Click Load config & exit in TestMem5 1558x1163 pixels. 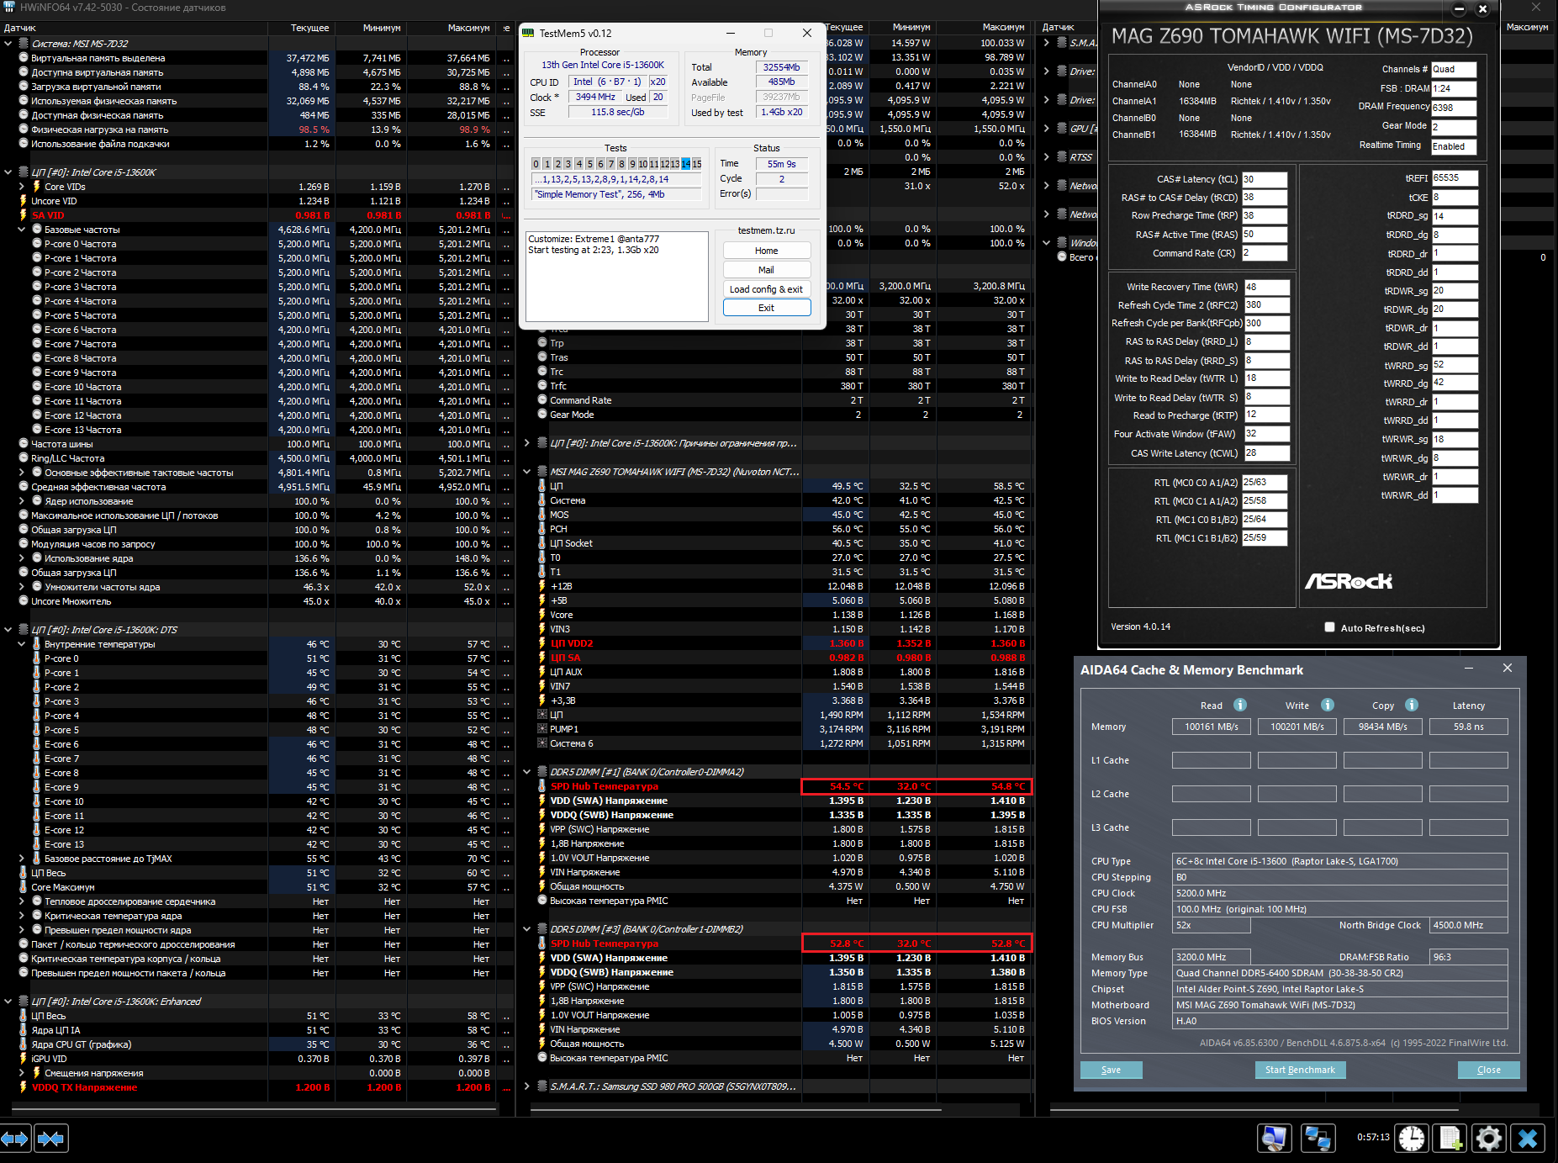pyautogui.click(x=767, y=289)
